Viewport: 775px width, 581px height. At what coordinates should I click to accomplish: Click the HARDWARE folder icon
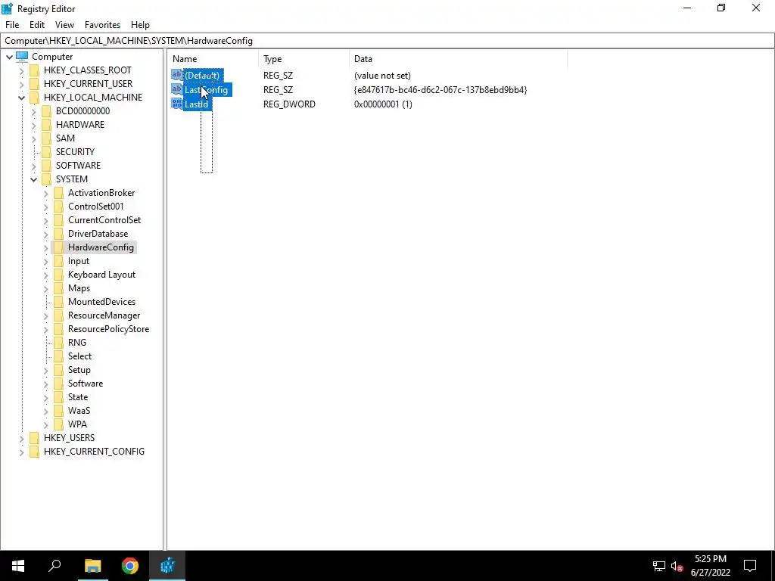[46, 125]
